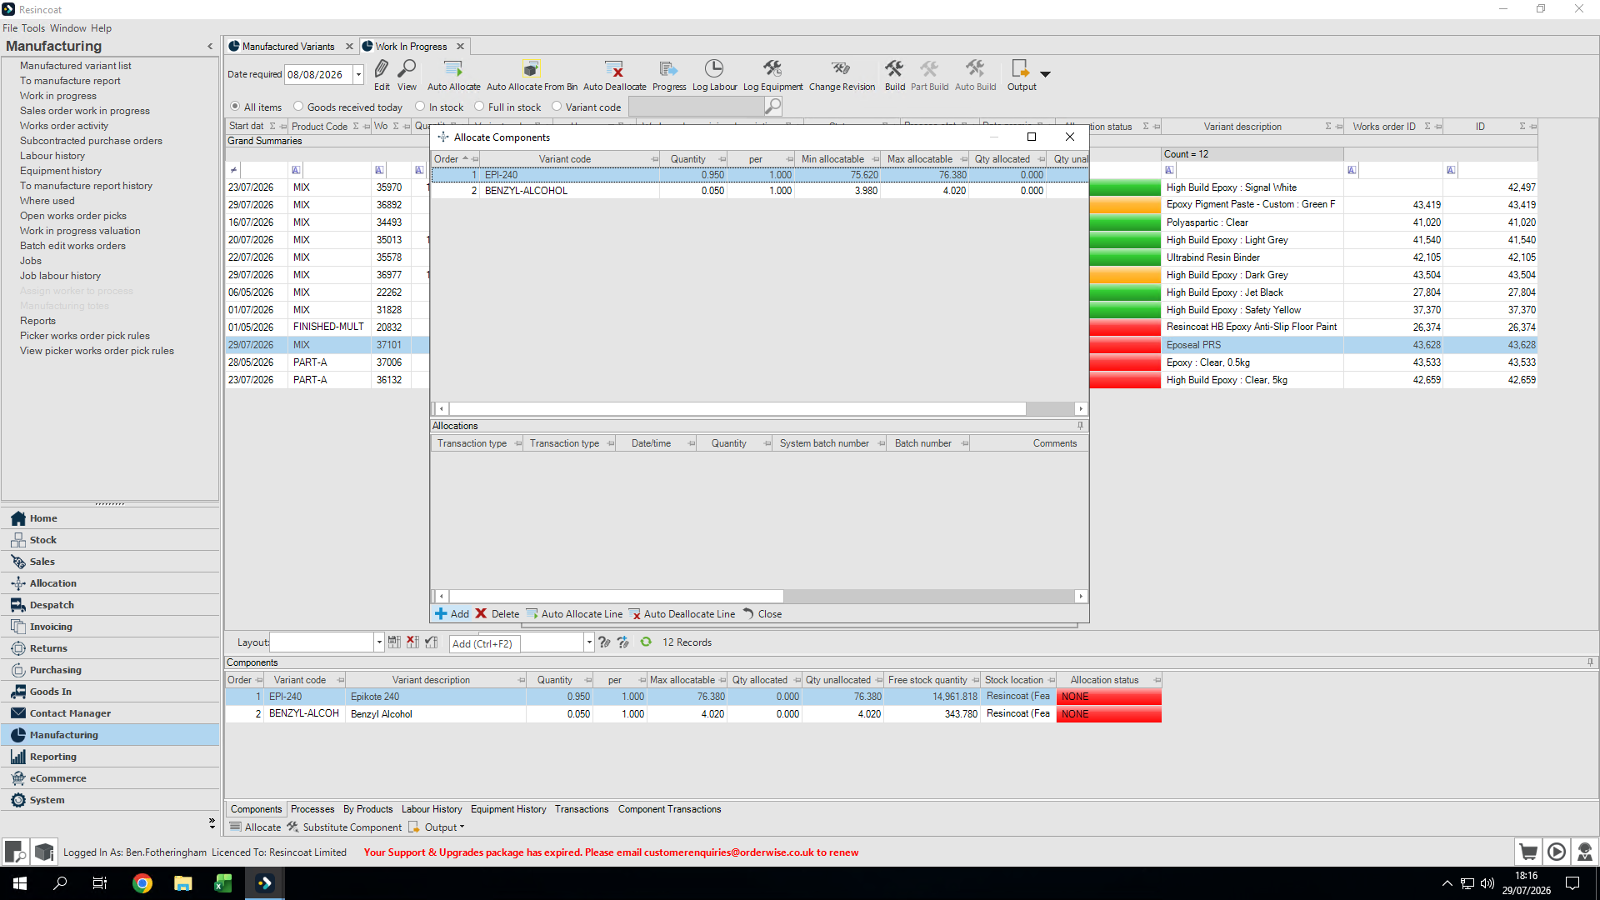Click the Part Build icon
Image resolution: width=1600 pixels, height=900 pixels.
coord(929,68)
